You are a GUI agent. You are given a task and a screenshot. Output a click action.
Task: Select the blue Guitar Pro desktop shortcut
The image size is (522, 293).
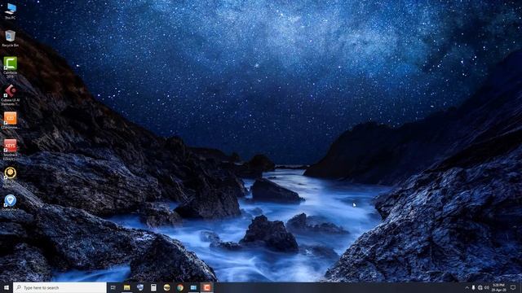(x=11, y=203)
